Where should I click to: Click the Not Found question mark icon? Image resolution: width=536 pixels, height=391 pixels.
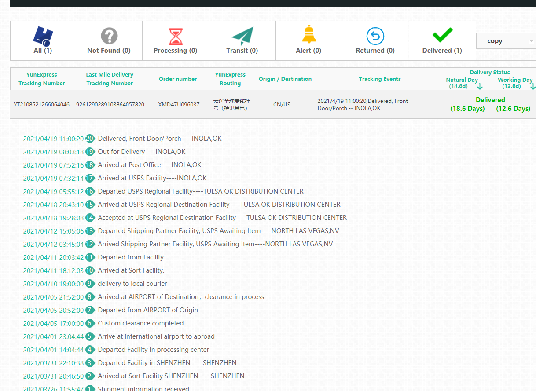pyautogui.click(x=109, y=36)
